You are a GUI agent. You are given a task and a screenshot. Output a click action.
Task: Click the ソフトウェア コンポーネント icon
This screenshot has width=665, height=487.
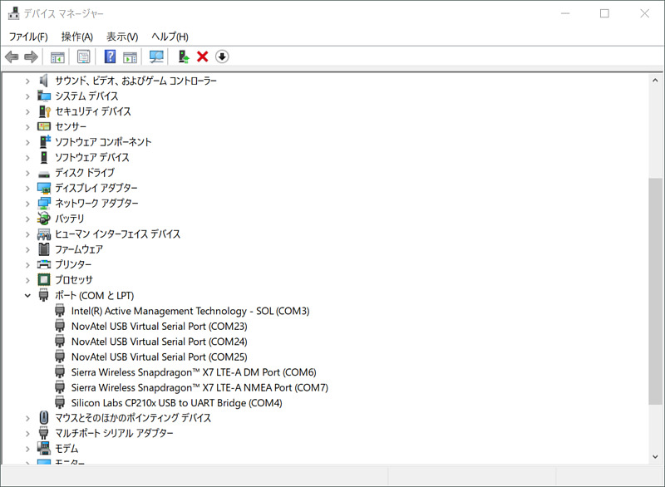(44, 141)
